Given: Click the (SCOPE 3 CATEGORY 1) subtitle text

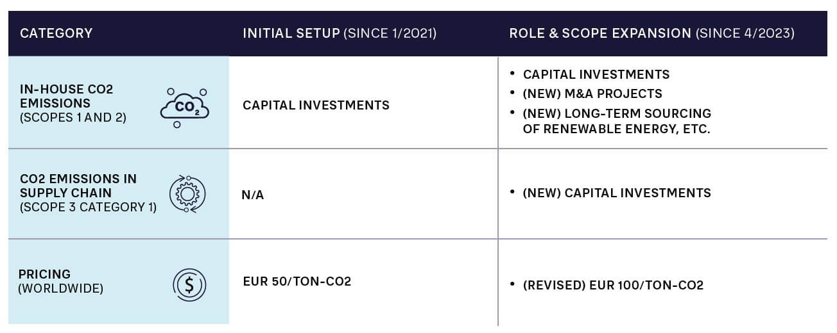Looking at the screenshot, I should coord(88,207).
